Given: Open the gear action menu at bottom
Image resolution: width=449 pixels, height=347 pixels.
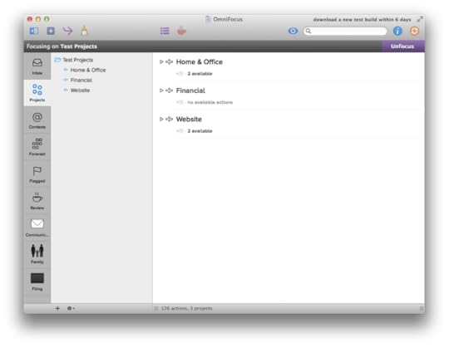Looking at the screenshot, I should (x=71, y=309).
